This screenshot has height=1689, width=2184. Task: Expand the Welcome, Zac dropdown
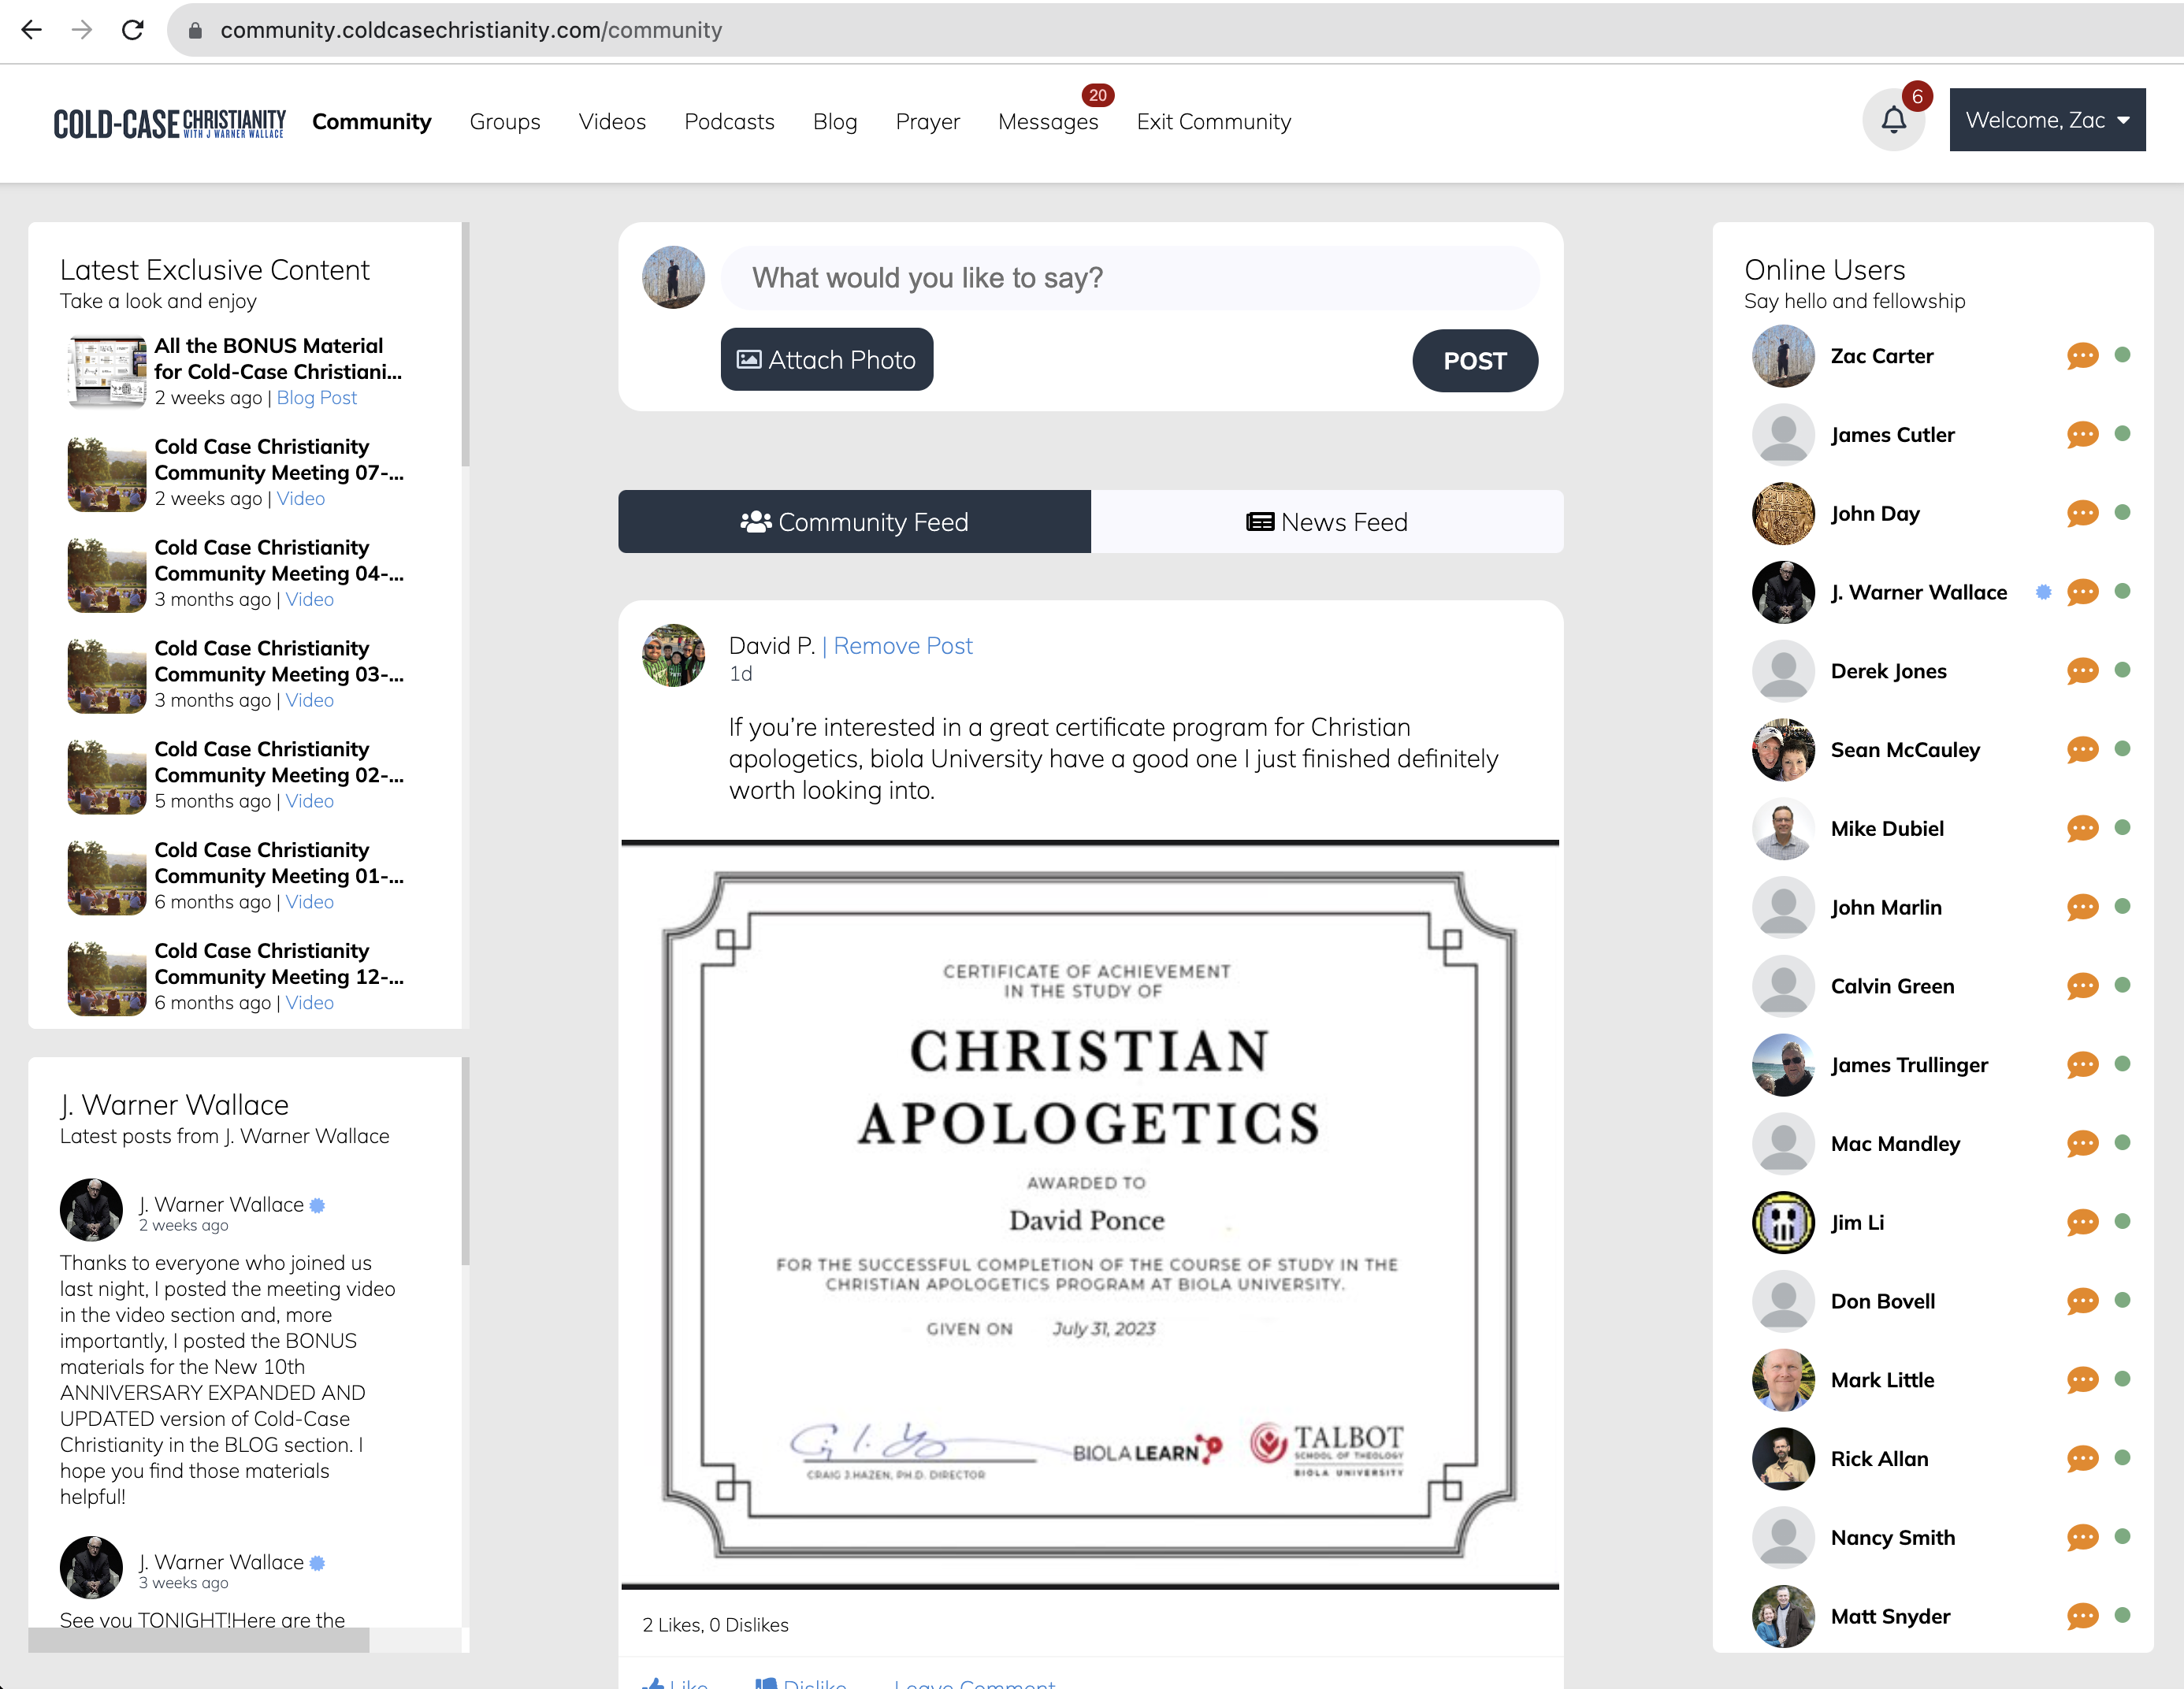pos(2046,120)
